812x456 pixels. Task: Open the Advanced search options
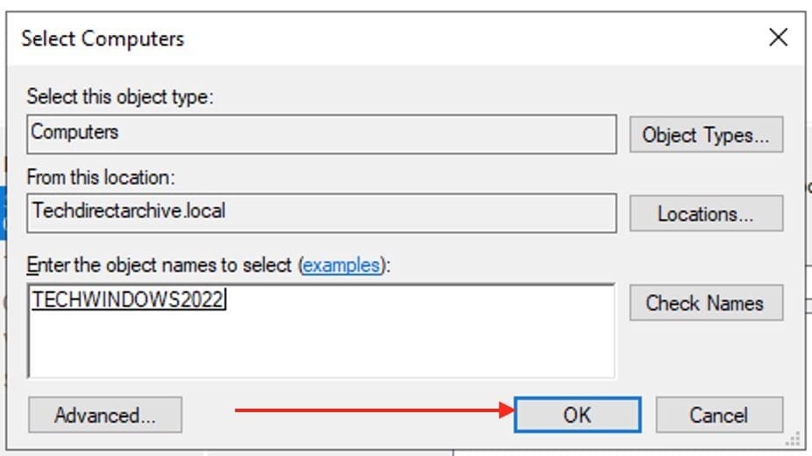(x=105, y=415)
